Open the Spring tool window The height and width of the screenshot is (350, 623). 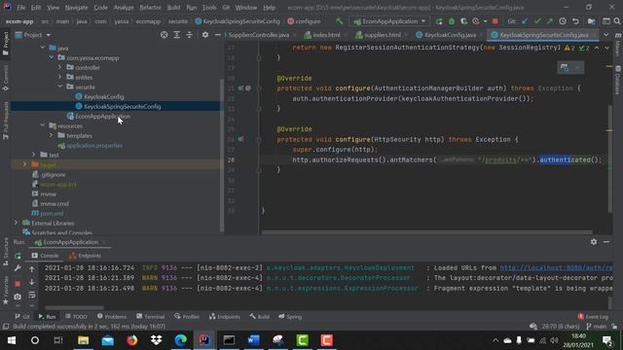pyautogui.click(x=290, y=316)
